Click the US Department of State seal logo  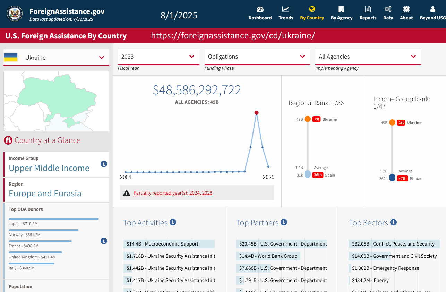[15, 14]
